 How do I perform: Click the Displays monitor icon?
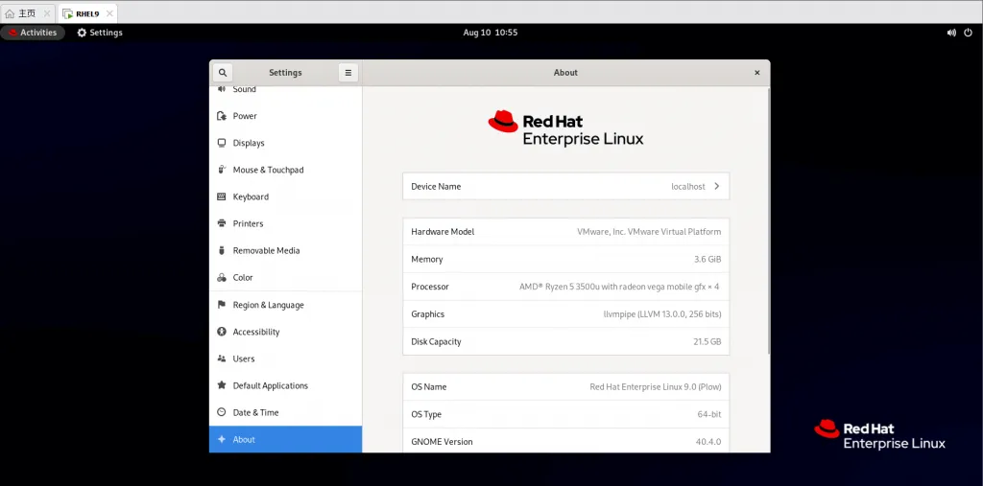222,143
